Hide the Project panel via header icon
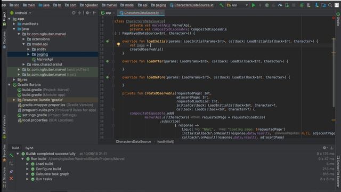The height and width of the screenshot is (192, 341). click(x=94, y=13)
